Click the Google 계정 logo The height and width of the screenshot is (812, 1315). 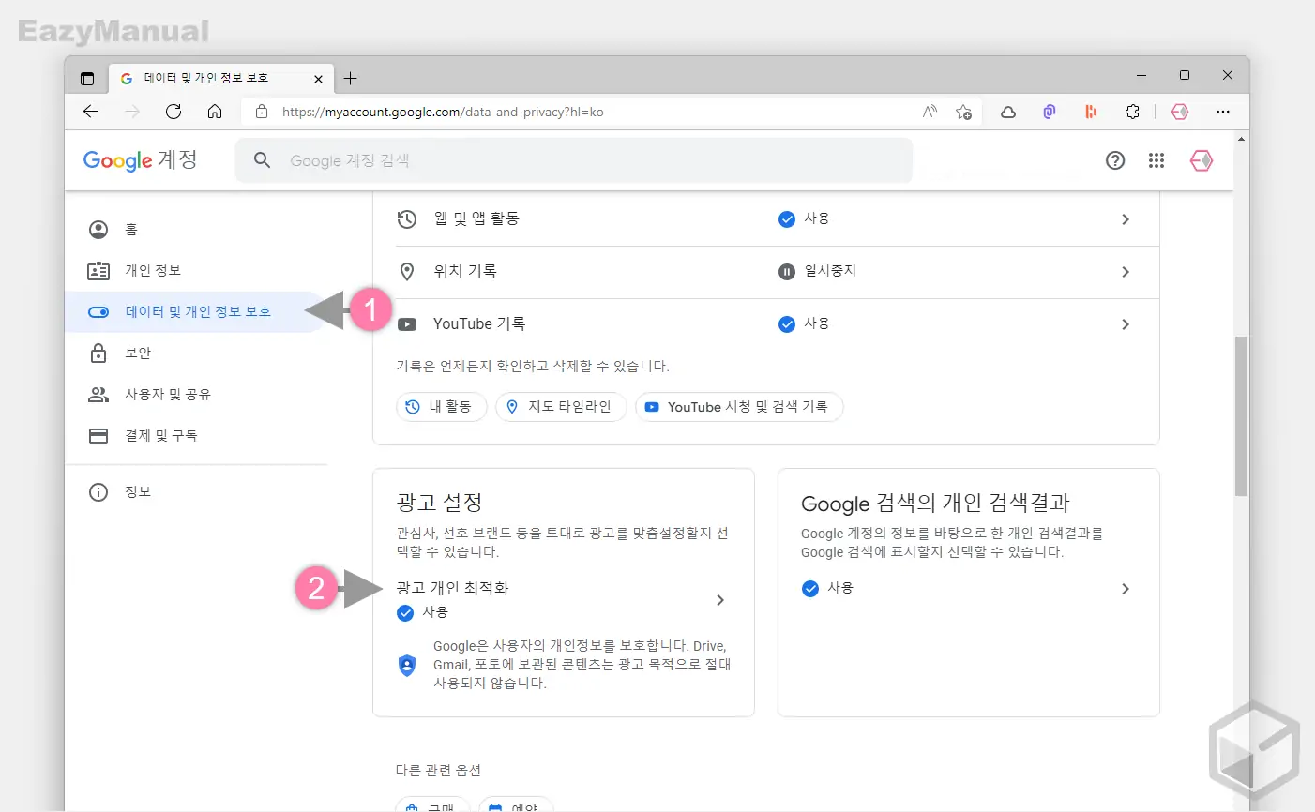click(141, 160)
